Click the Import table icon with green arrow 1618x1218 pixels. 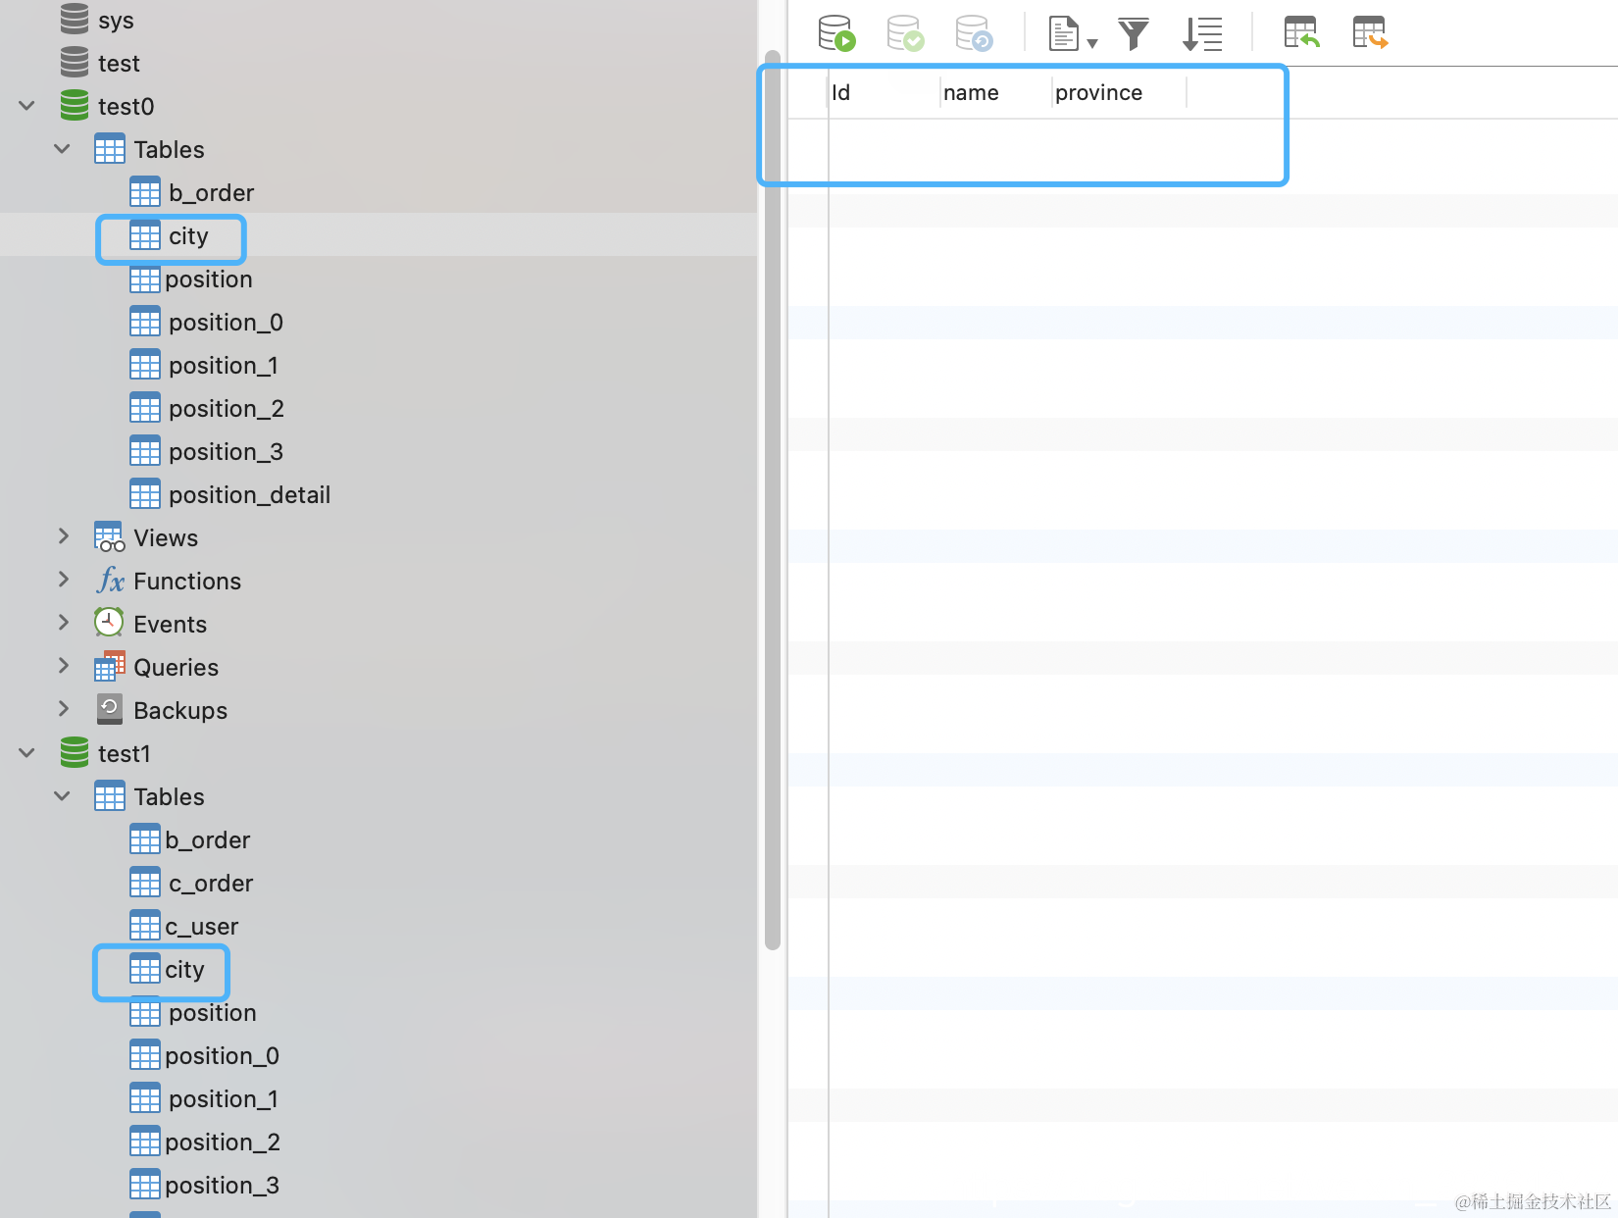click(x=1302, y=33)
